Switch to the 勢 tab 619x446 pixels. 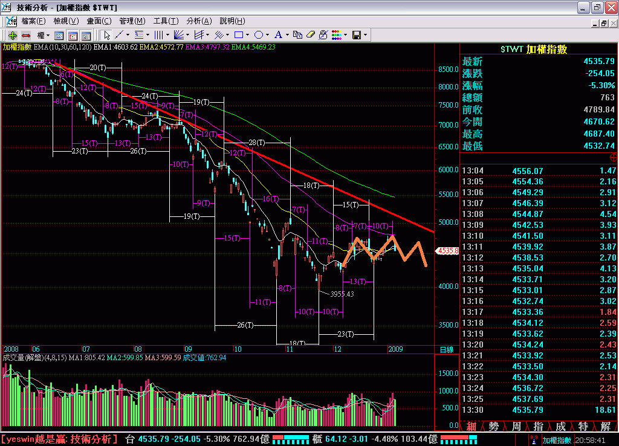[493, 426]
